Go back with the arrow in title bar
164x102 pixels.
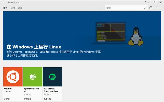point(3,2)
